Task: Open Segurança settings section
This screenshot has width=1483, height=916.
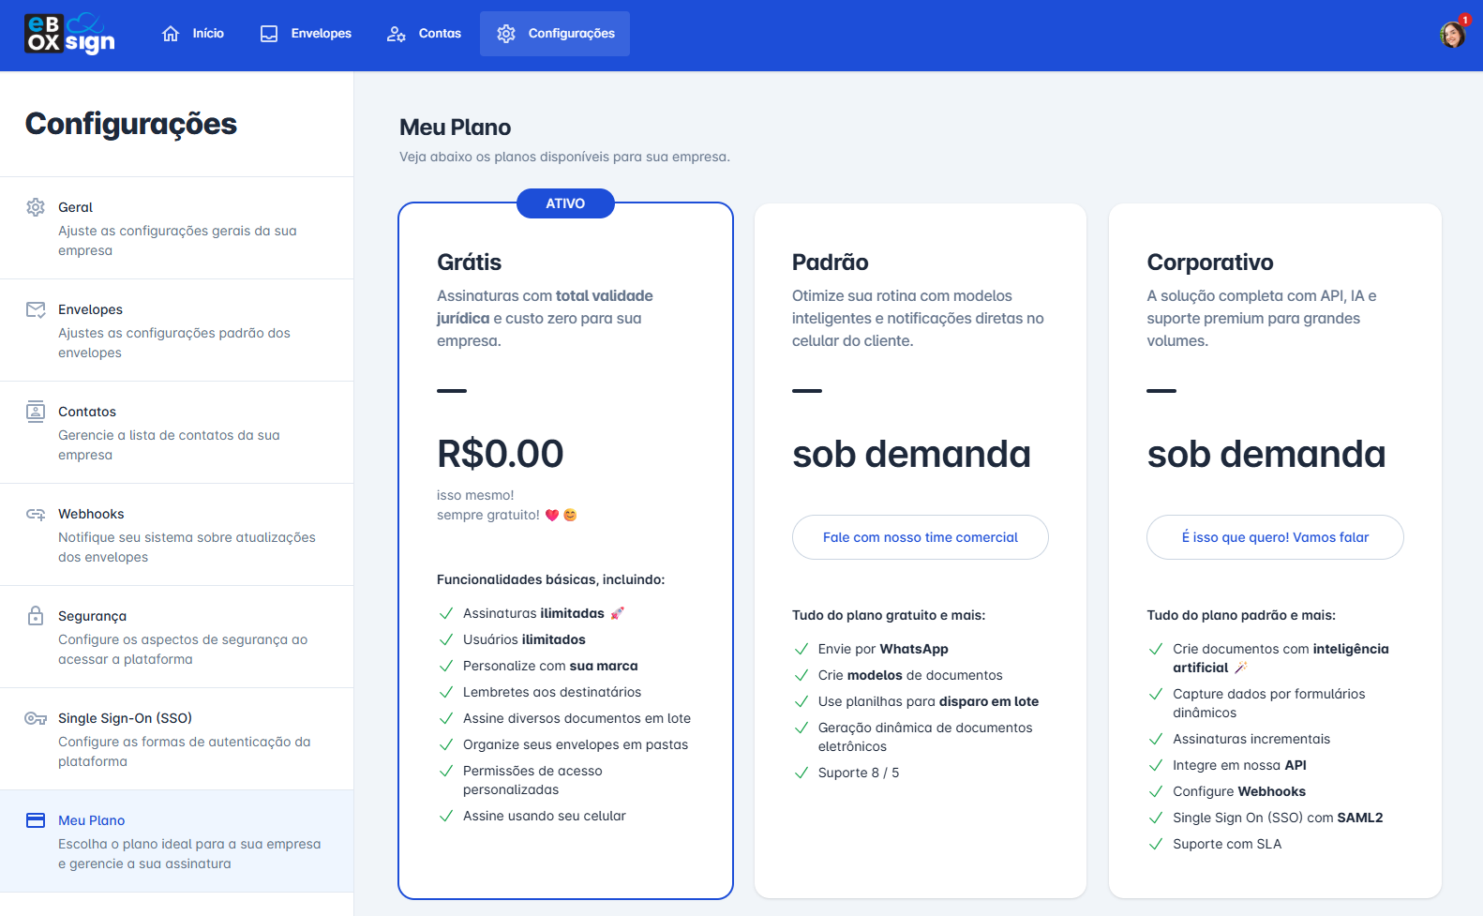Action: coord(176,637)
